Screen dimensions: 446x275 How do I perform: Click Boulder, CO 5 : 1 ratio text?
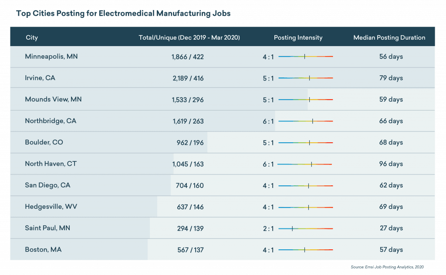[x=268, y=143]
